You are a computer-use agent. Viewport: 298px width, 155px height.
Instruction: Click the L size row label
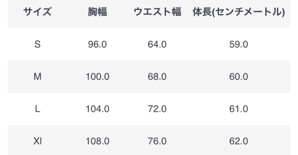38,109
